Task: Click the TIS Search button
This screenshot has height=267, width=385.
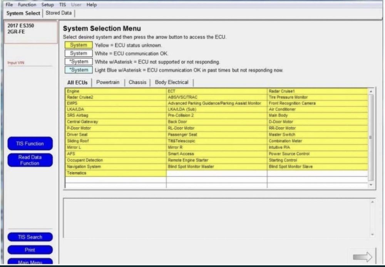Action: (x=30, y=237)
